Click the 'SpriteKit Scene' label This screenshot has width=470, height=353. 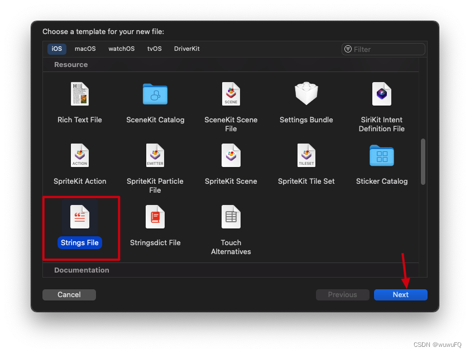[231, 181]
